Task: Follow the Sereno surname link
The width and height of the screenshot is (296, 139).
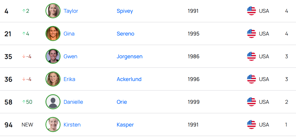Action: click(x=125, y=34)
